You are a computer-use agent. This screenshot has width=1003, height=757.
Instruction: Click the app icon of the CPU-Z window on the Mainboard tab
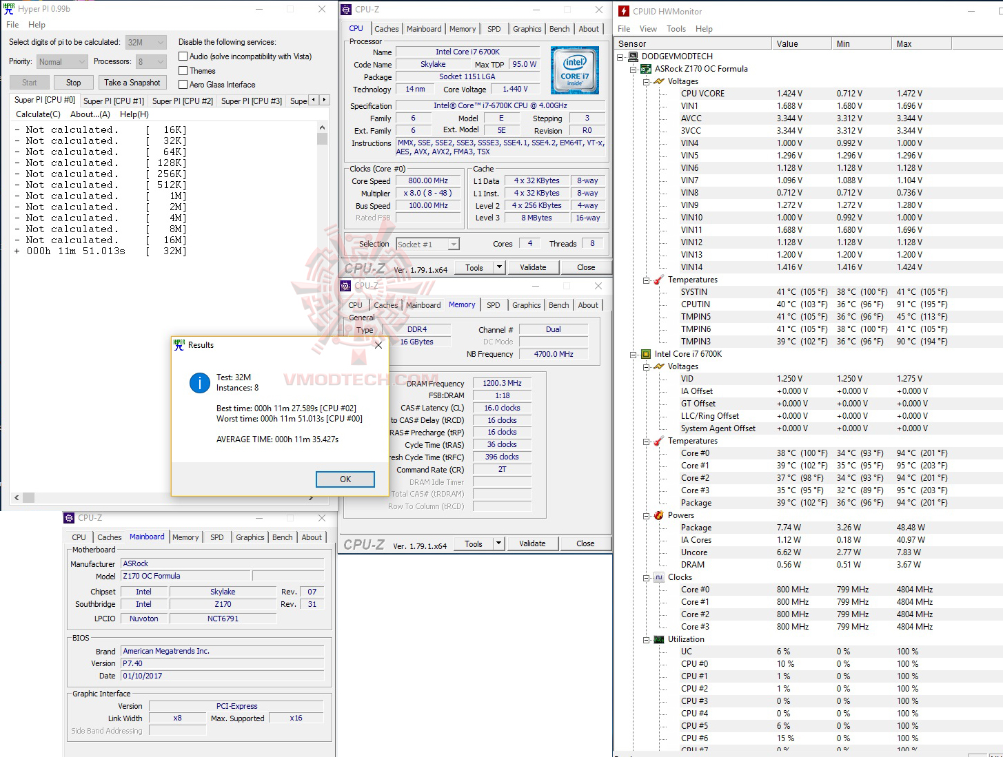point(69,518)
